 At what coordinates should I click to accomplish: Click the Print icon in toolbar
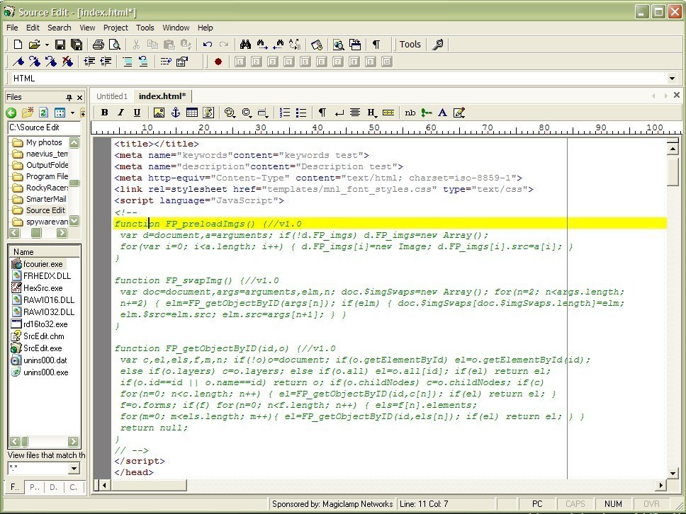(x=99, y=45)
